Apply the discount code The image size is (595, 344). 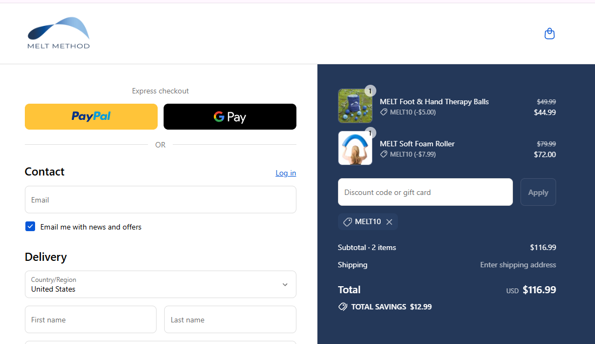click(538, 192)
